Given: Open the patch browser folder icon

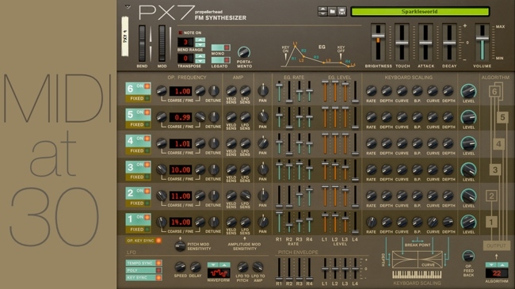Looking at the screenshot, I should tap(333, 12).
